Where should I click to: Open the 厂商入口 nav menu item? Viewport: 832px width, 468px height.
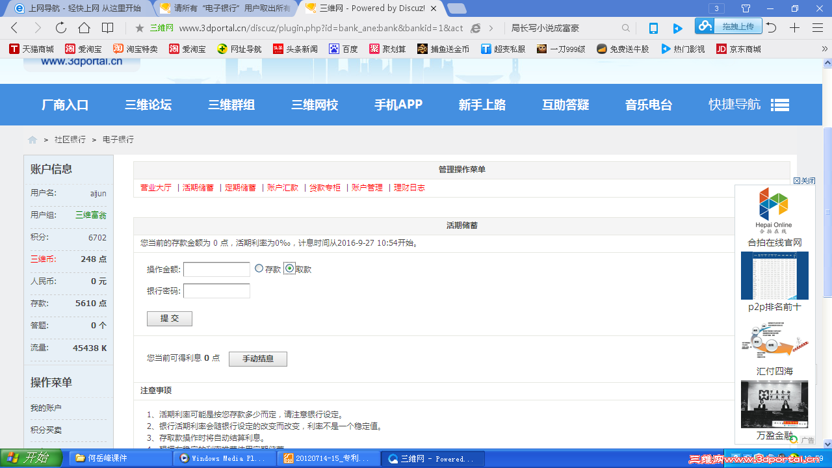65,105
